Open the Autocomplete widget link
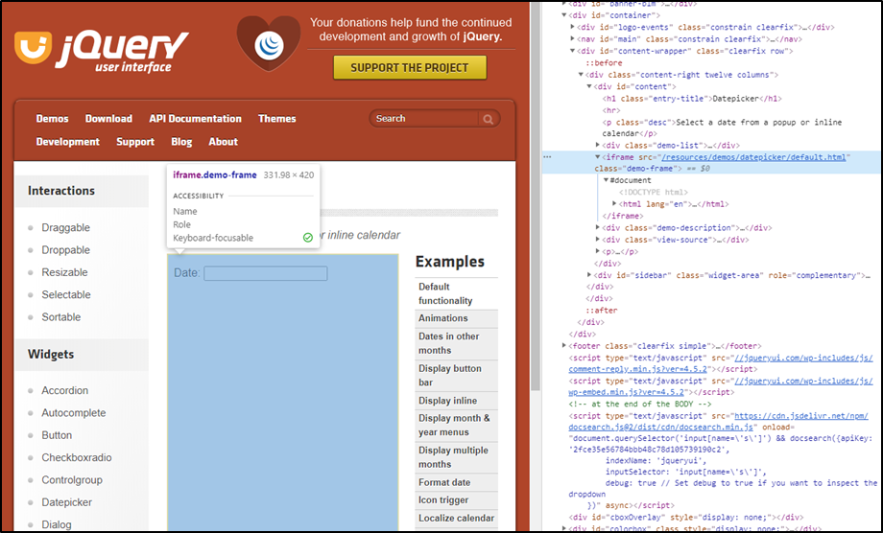 coord(73,412)
